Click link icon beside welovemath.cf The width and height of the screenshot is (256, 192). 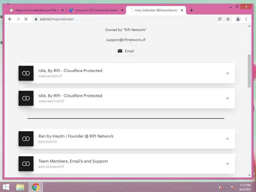click(x=26, y=73)
